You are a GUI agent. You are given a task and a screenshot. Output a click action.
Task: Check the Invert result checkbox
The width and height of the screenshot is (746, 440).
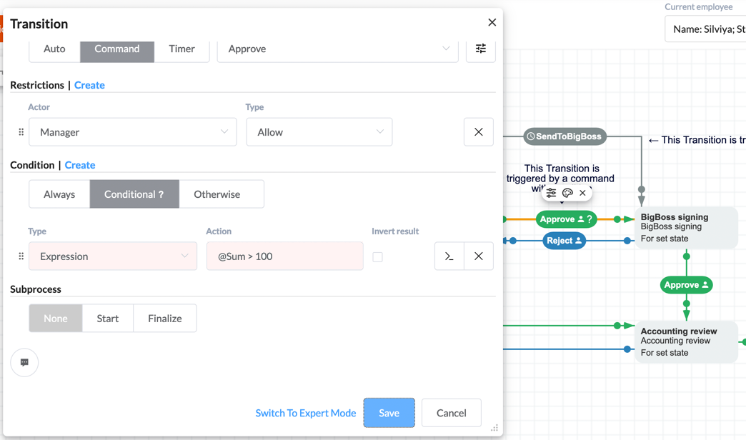coord(377,256)
